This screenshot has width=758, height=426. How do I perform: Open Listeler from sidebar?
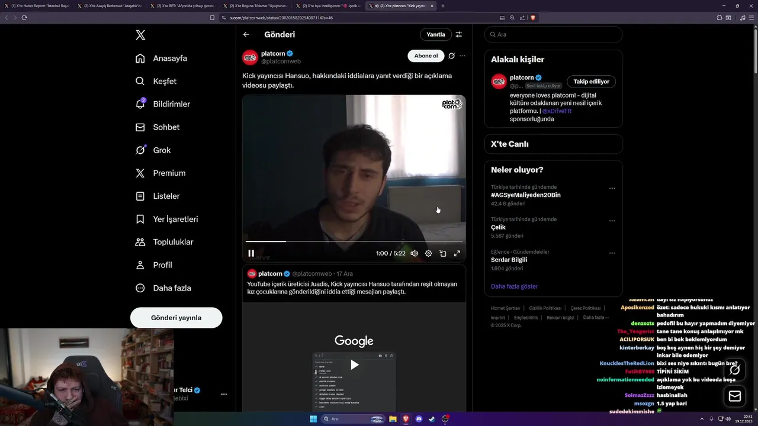[158, 196]
